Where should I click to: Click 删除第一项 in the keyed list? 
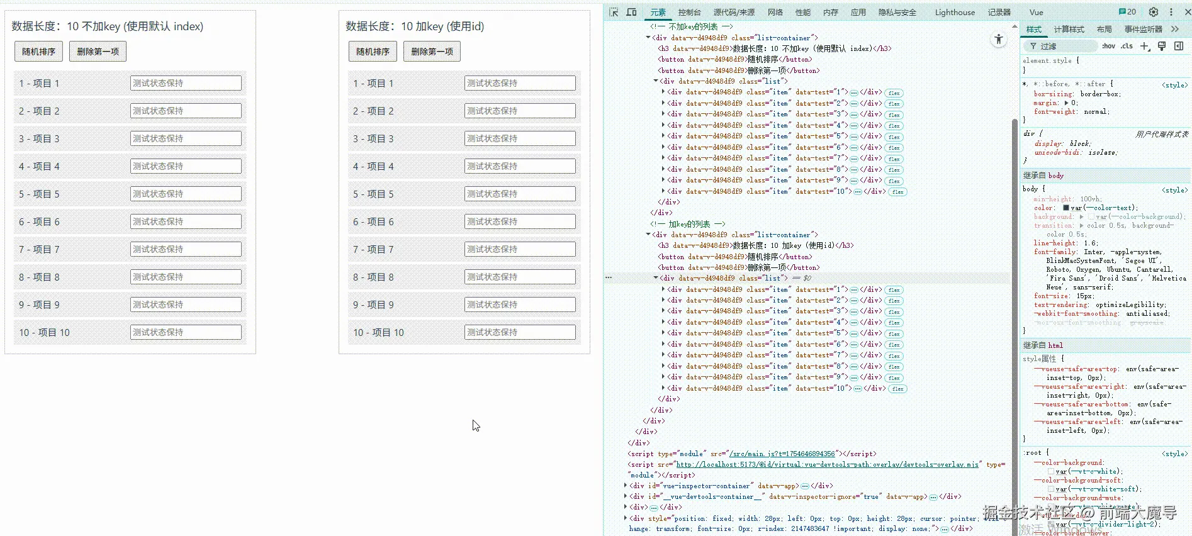coord(432,52)
